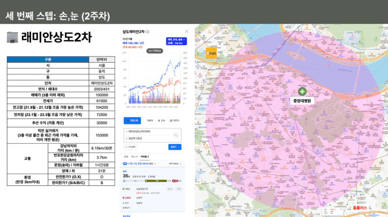
Task: Click the 매매 100,166 / 3건 price text
Action: [133, 43]
